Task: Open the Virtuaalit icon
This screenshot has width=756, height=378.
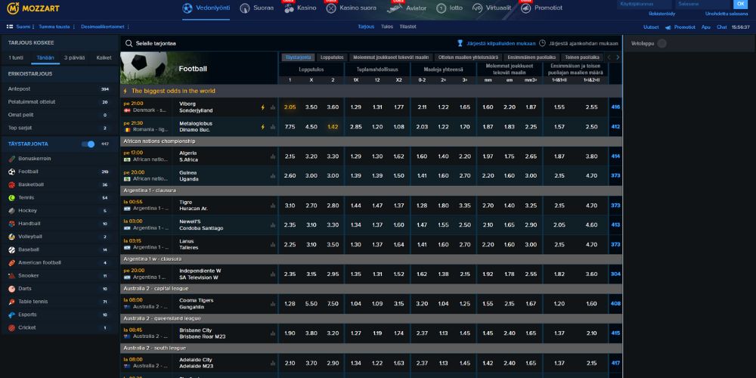Action: pyautogui.click(x=477, y=8)
